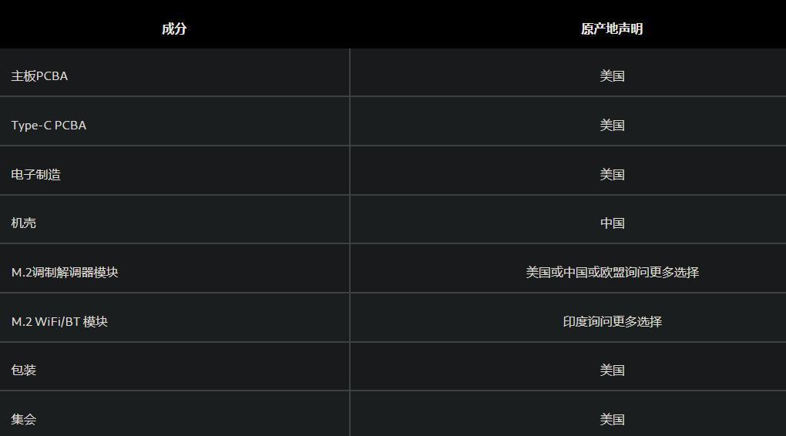786x436 pixels.
Task: Click the 美国或中国或欧盟询问更多选择 origin text
Action: tap(612, 273)
